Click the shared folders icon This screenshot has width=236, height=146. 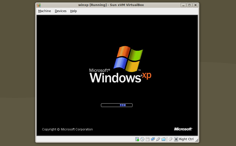click(163, 139)
